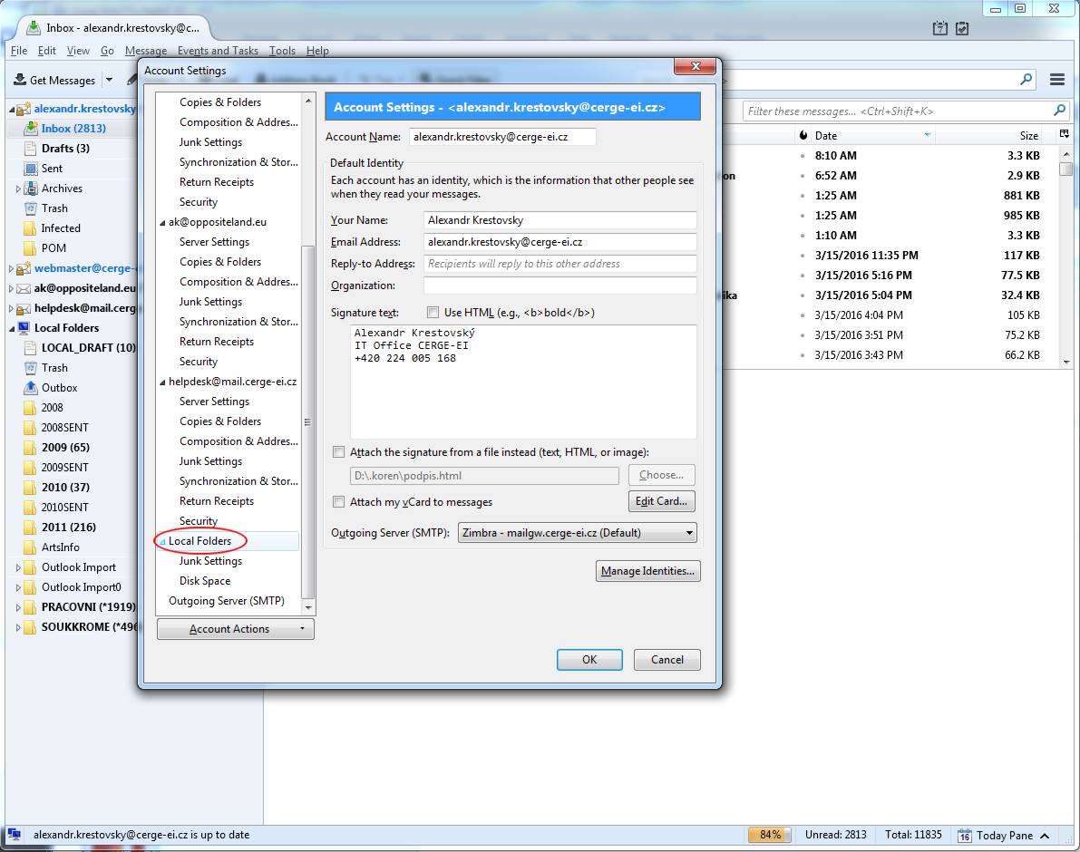Open the Tasks icon in the top-right corner
The height and width of the screenshot is (852, 1080).
(x=962, y=29)
